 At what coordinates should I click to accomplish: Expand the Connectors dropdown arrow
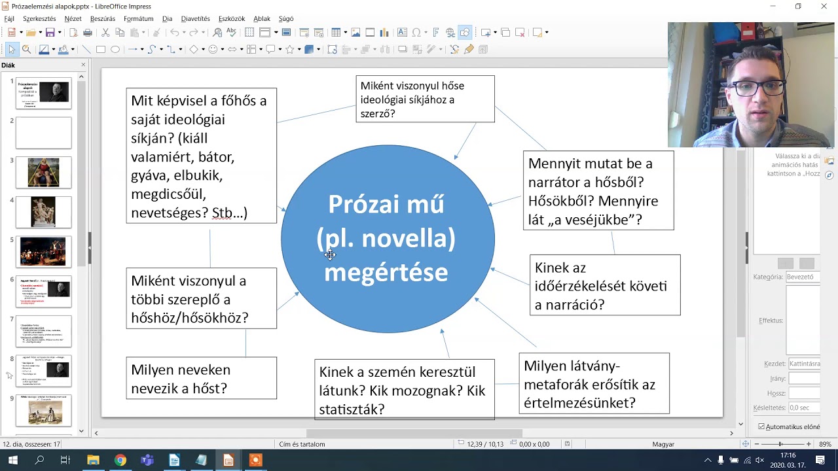[181, 49]
